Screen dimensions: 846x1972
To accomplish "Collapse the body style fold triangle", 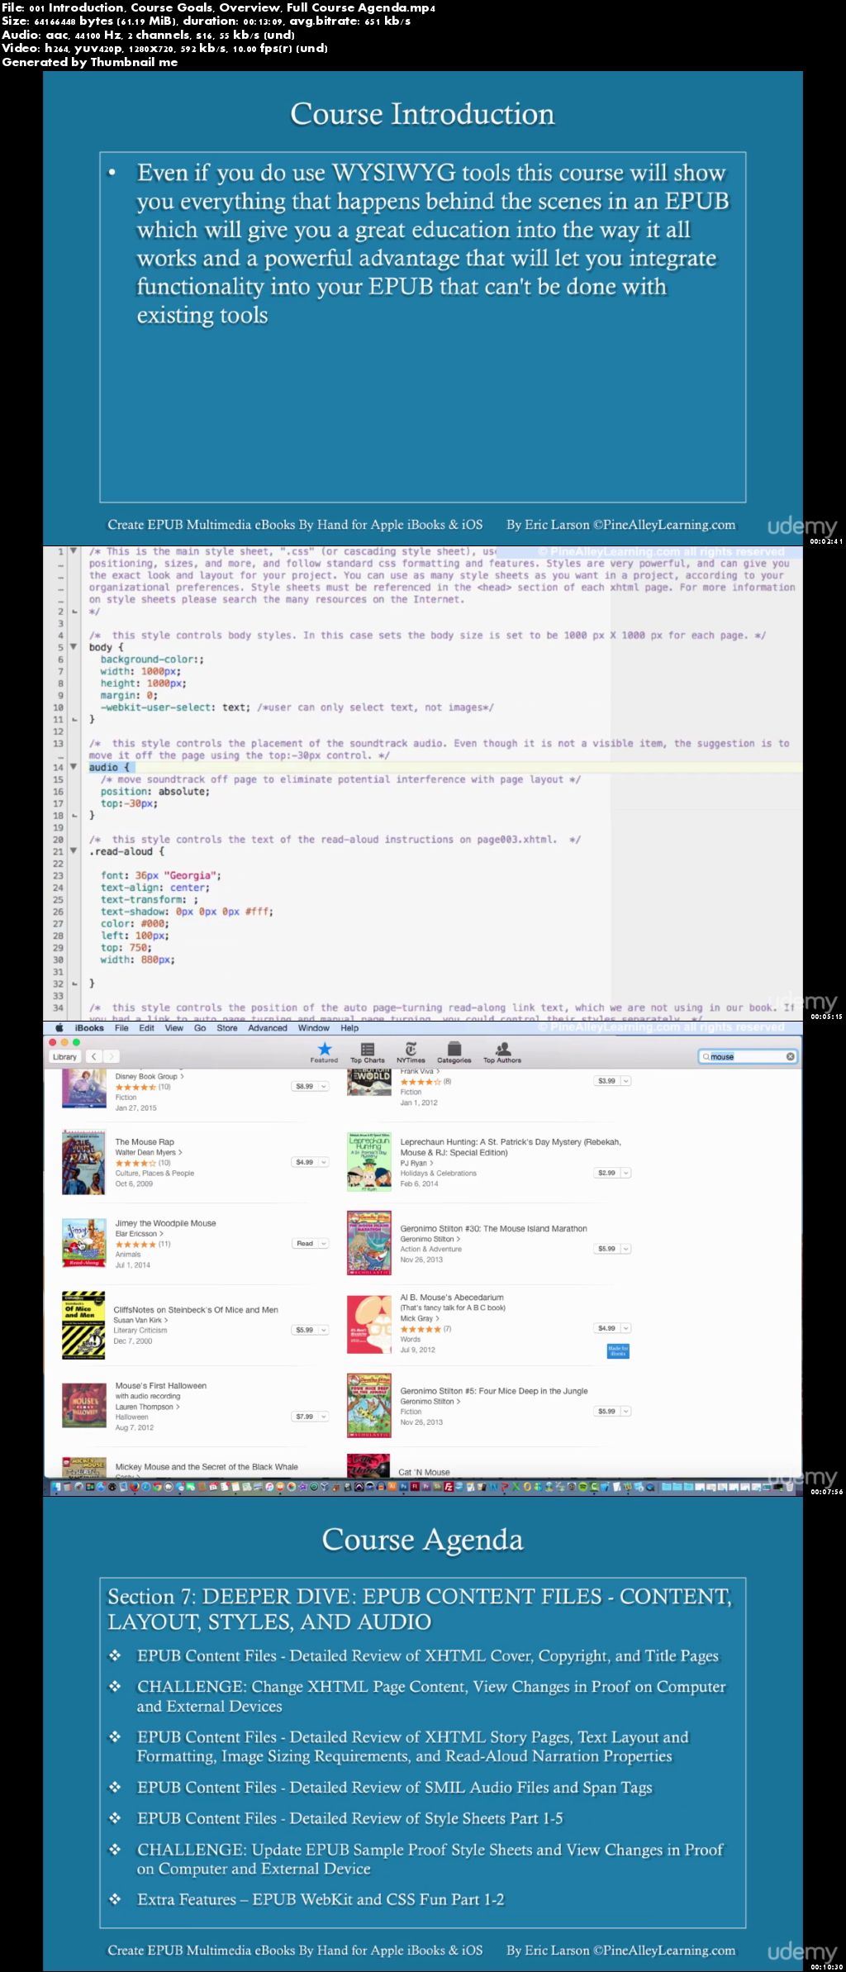I will (x=74, y=647).
